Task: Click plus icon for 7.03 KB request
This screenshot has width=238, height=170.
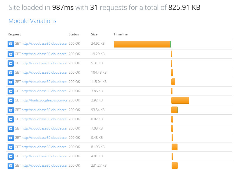Action: 11,129
